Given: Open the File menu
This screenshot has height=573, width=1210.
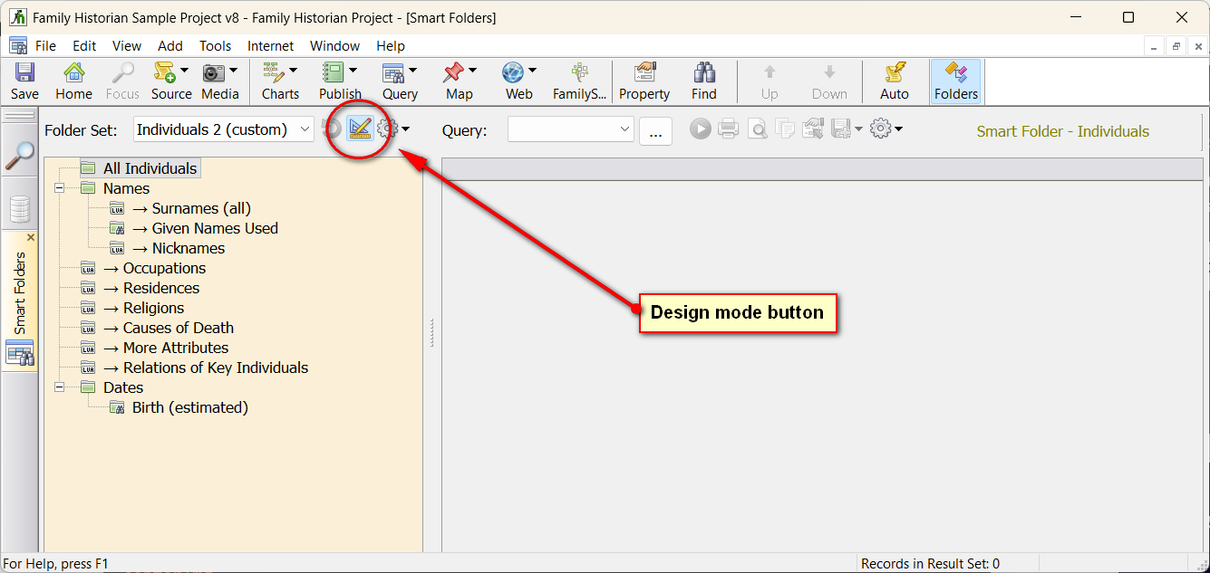Looking at the screenshot, I should (x=45, y=46).
